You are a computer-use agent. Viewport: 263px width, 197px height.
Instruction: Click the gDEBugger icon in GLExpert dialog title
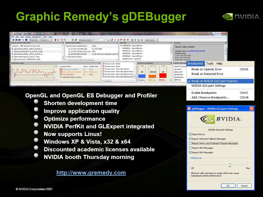pyautogui.click(x=189, y=109)
